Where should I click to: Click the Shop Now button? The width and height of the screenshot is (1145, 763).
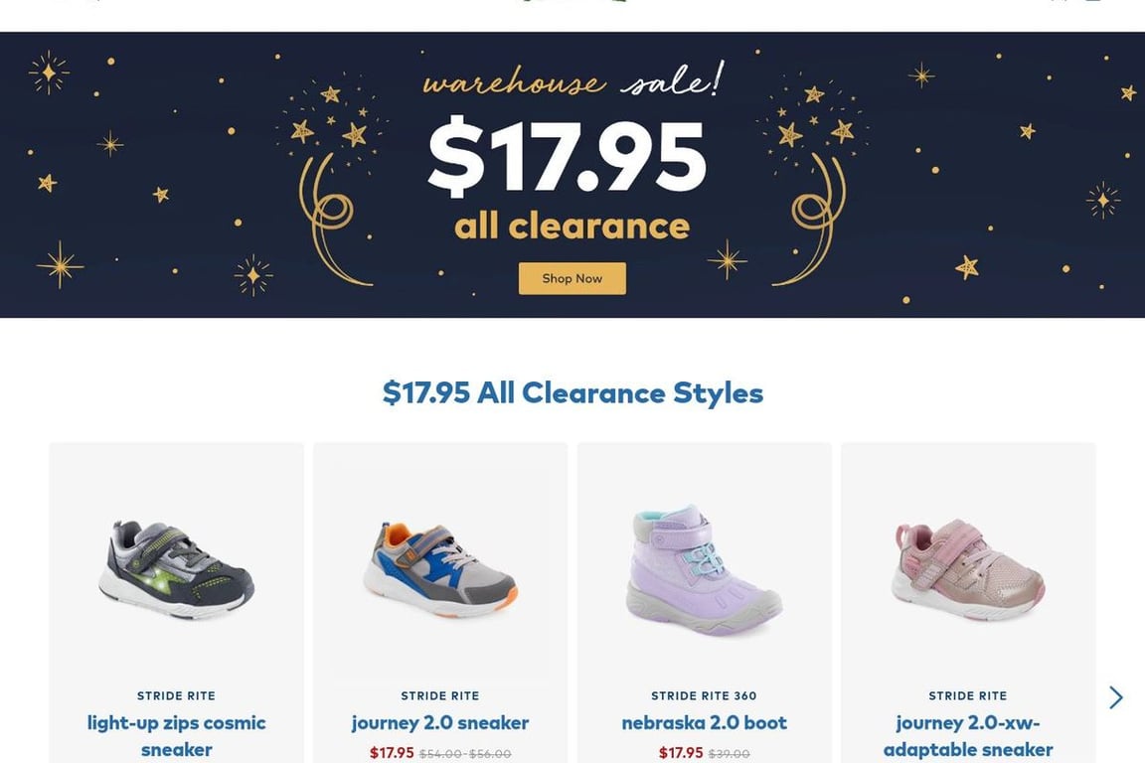572,278
